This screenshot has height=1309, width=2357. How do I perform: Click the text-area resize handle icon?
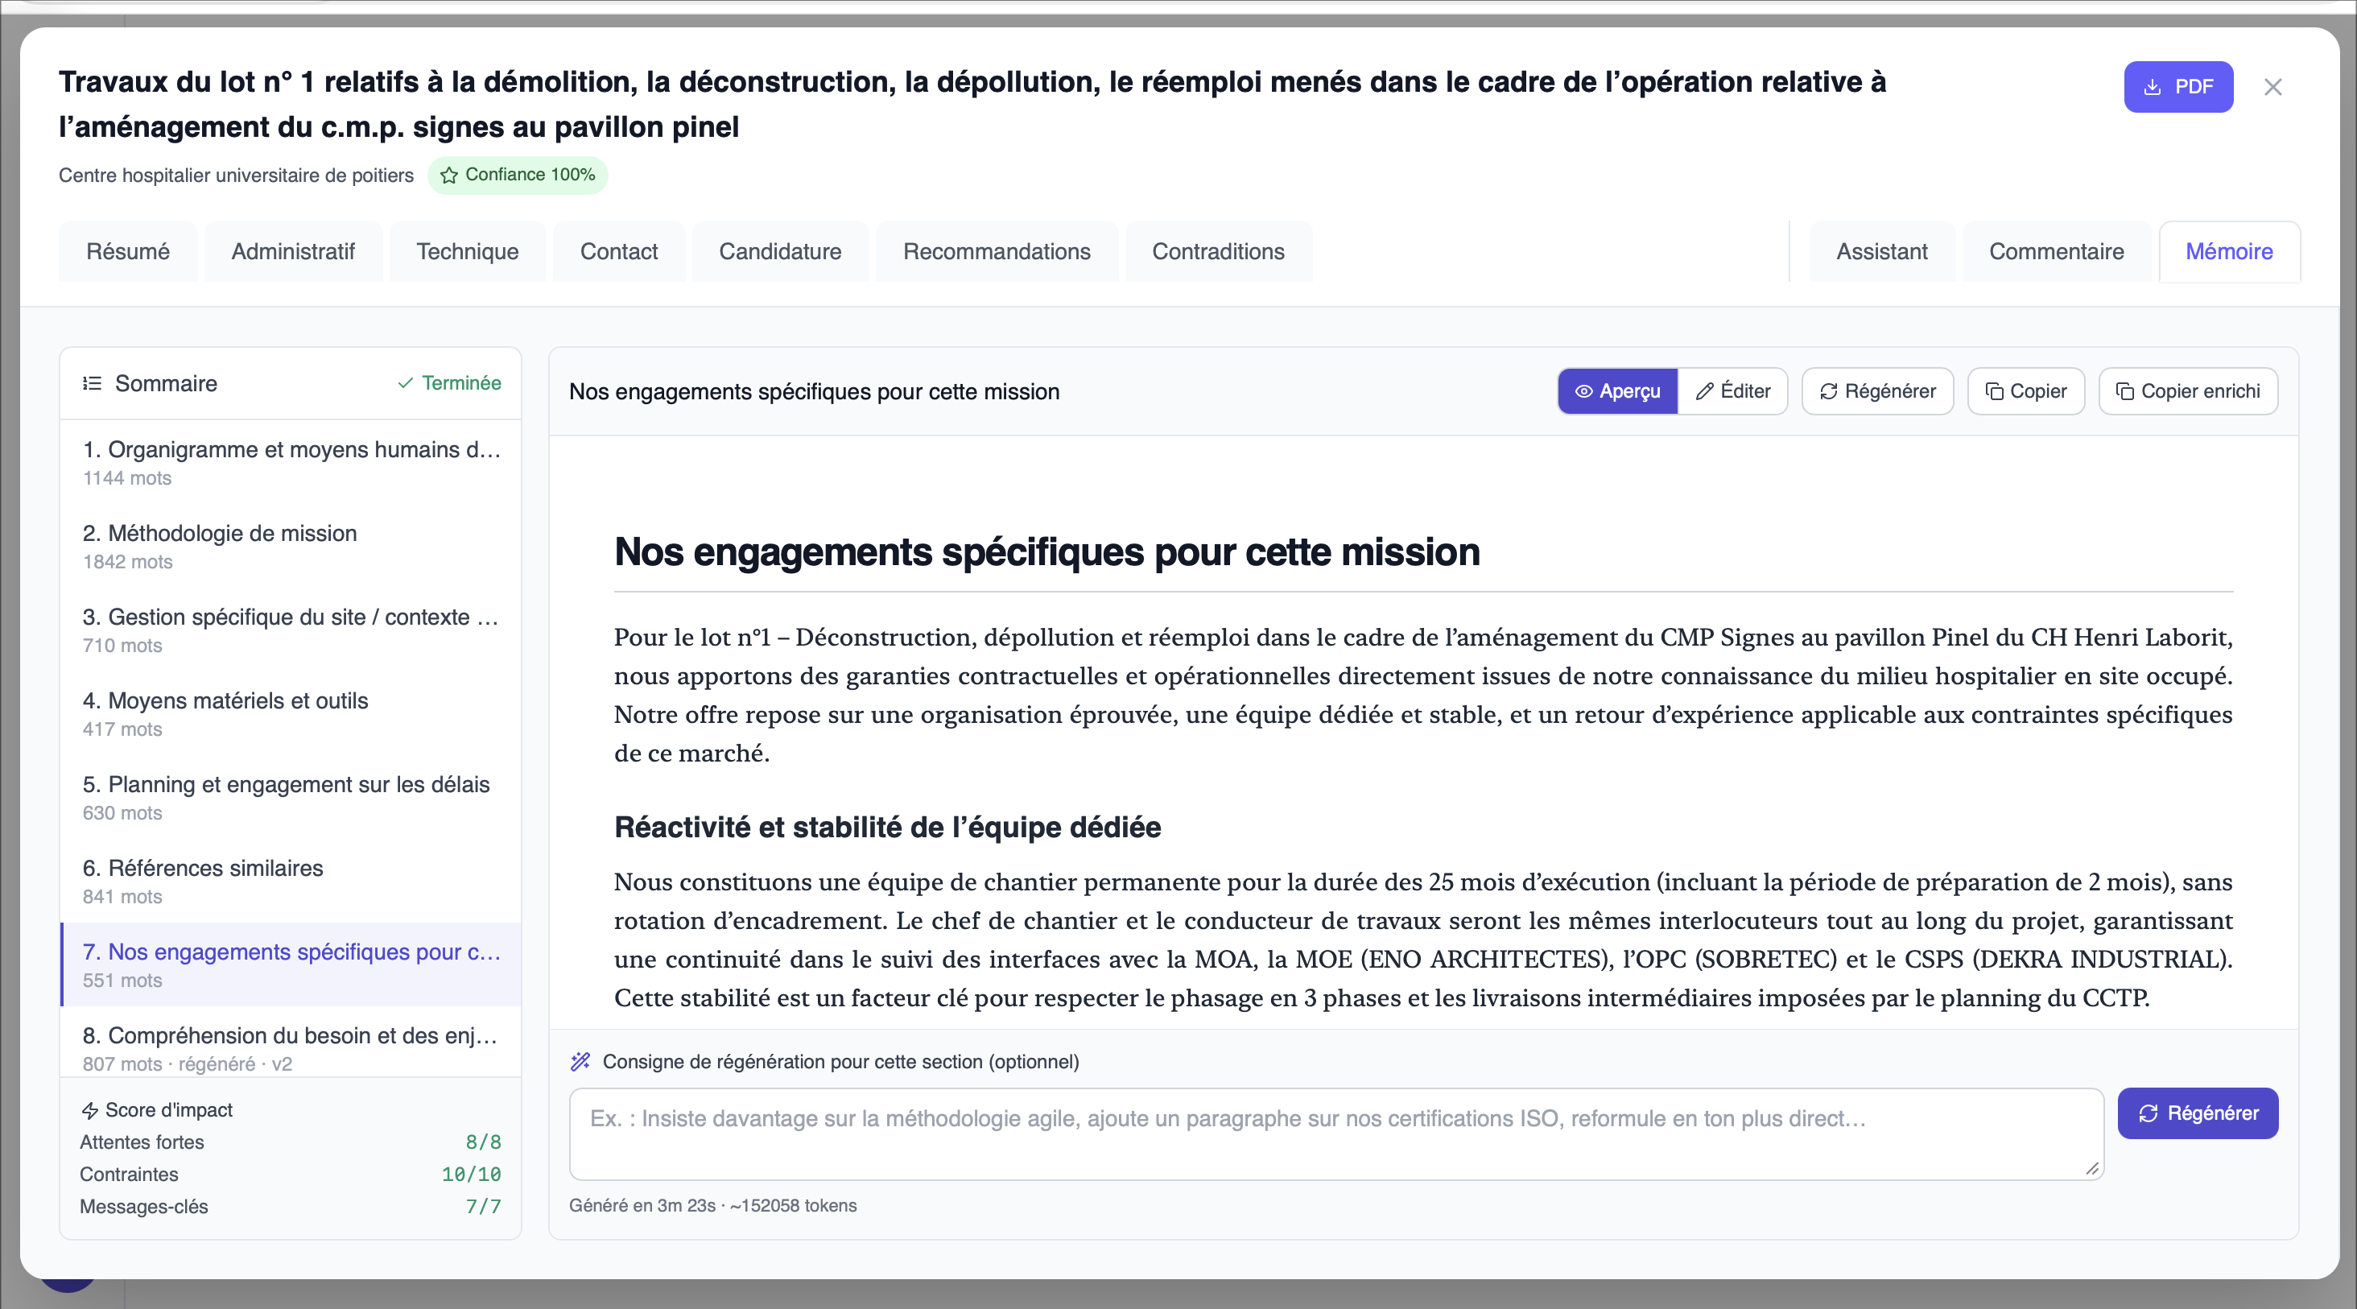(2091, 1168)
